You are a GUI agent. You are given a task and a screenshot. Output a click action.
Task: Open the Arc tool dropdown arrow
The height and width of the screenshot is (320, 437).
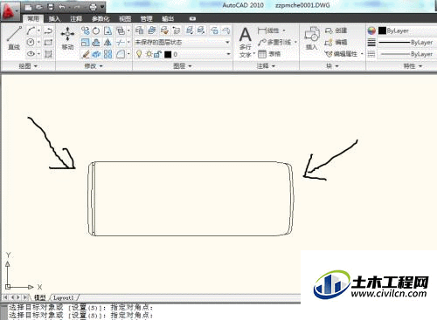(38, 31)
